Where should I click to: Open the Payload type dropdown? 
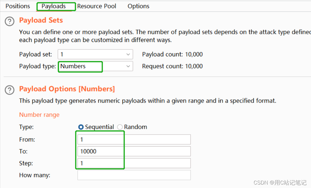pyautogui.click(x=95, y=66)
